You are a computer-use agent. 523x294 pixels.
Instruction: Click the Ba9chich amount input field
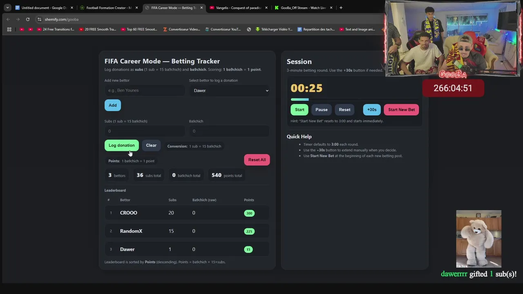point(229,131)
